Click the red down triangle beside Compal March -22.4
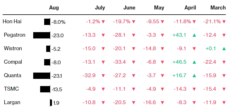The height and width of the screenshot is (109, 235). (224, 62)
